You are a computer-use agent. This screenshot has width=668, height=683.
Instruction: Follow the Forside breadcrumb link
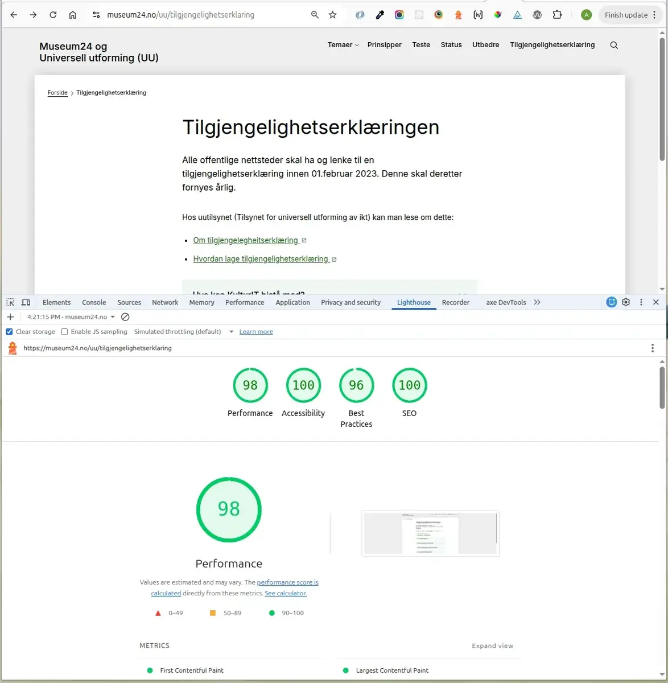click(57, 92)
